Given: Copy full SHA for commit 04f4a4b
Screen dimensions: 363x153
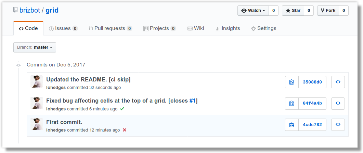Looking at the screenshot, I should (x=292, y=103).
